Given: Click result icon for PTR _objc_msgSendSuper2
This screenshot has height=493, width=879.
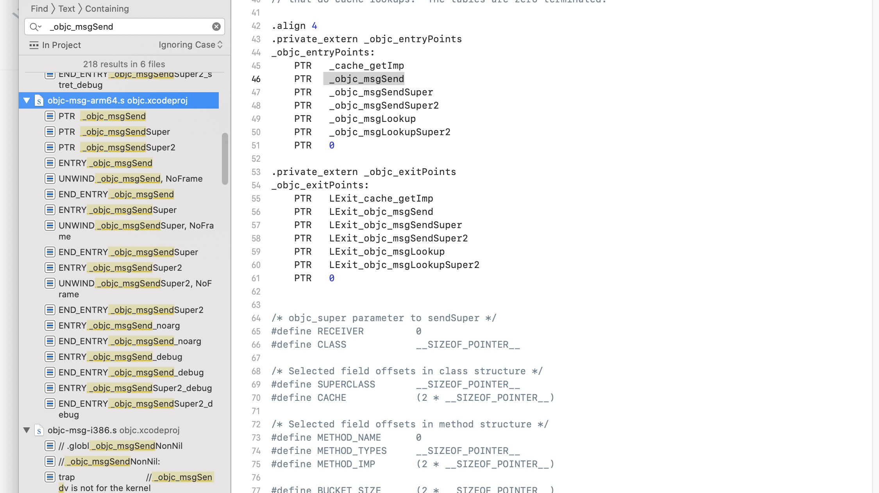Looking at the screenshot, I should [x=50, y=147].
